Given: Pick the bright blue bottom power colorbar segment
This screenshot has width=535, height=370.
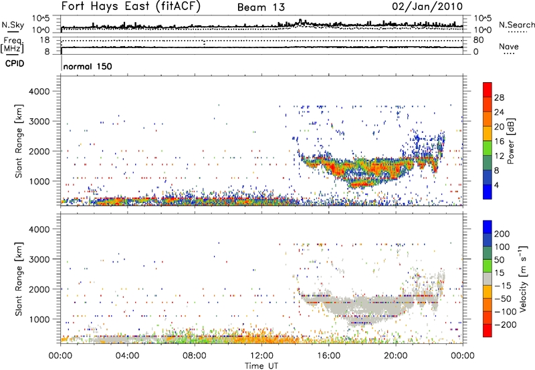Looking at the screenshot, I should pyautogui.click(x=488, y=192).
